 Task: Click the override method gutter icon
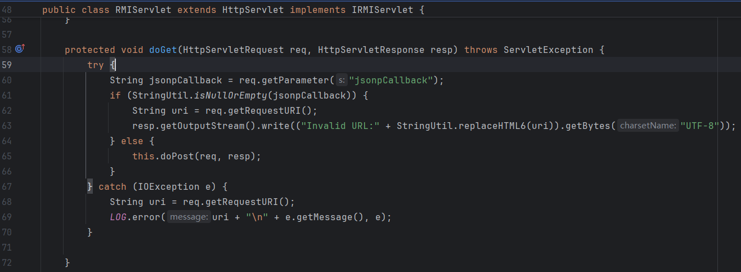pyautogui.click(x=20, y=50)
